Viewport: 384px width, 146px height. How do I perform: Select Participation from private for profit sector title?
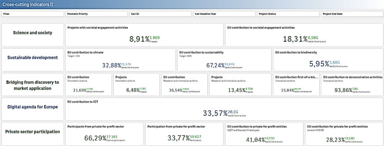(x=176, y=127)
